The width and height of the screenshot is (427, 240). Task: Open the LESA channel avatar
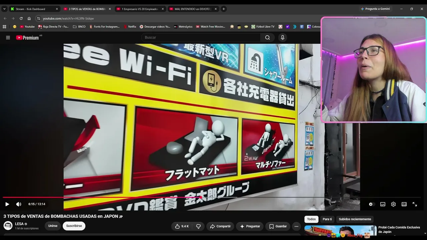[x=8, y=226]
